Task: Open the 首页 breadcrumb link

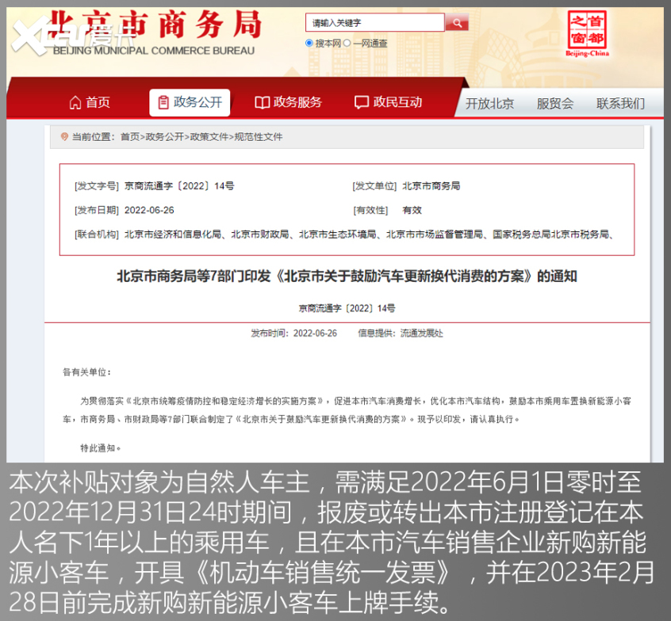Action: [x=127, y=136]
